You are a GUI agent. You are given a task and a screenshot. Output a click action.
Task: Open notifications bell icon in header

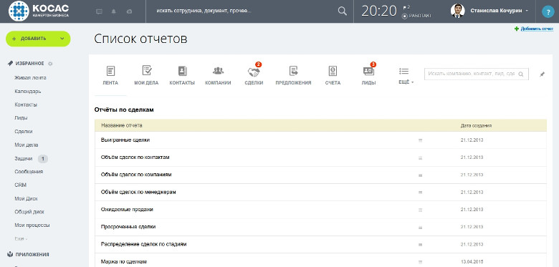tap(114, 11)
